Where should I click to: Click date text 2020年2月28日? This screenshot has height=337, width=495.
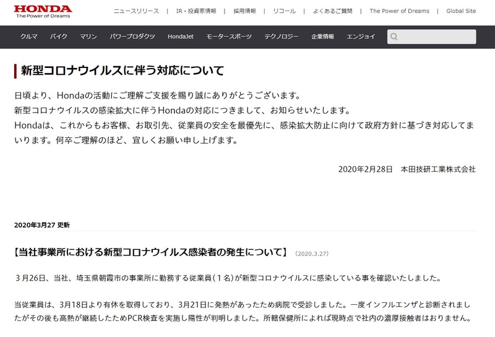click(x=365, y=169)
